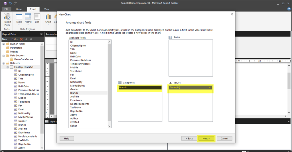The image size is (292, 152).
Task: Switch to the View ribbon tab
Action: [46, 9]
